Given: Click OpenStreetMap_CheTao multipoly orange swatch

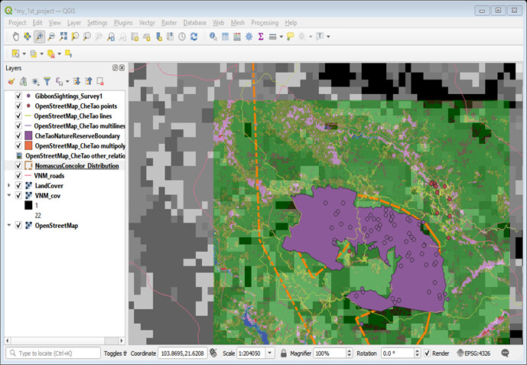Looking at the screenshot, I should pos(28,146).
